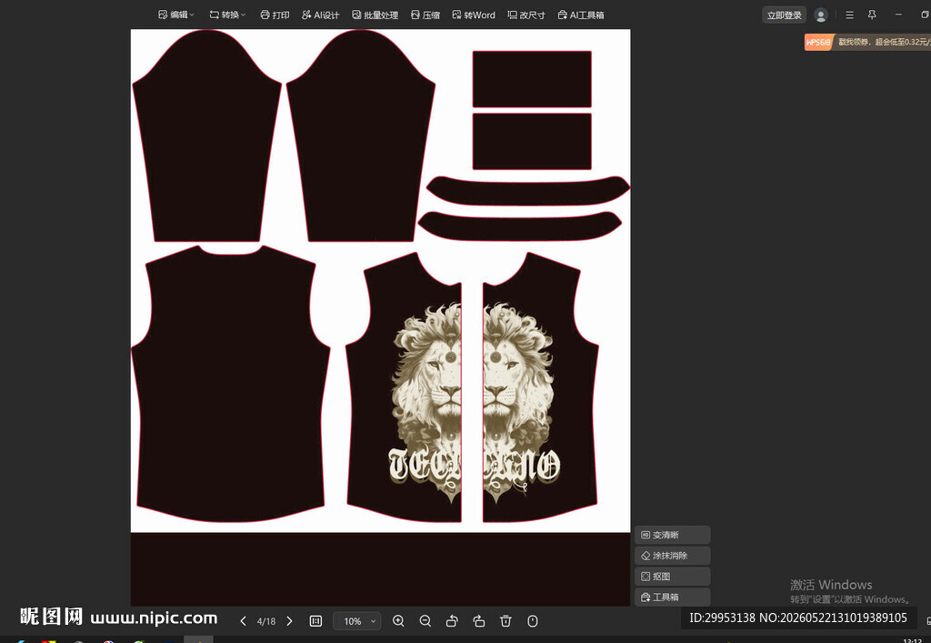Click the 压缩 (compress) tool
This screenshot has width=931, height=643.
(425, 15)
